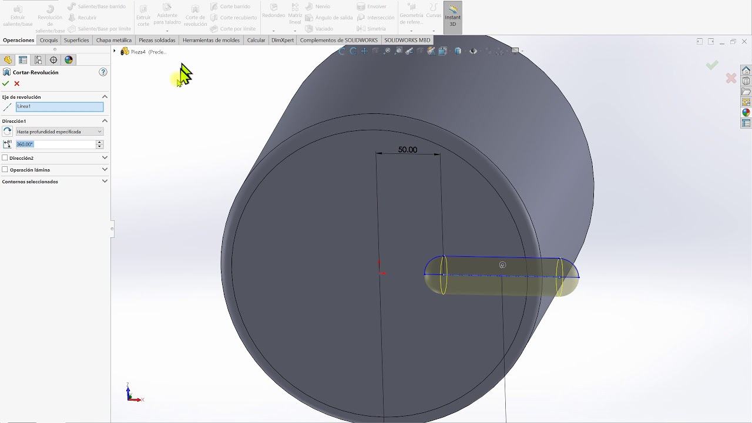Activate the Instant 3D tool

tap(452, 18)
